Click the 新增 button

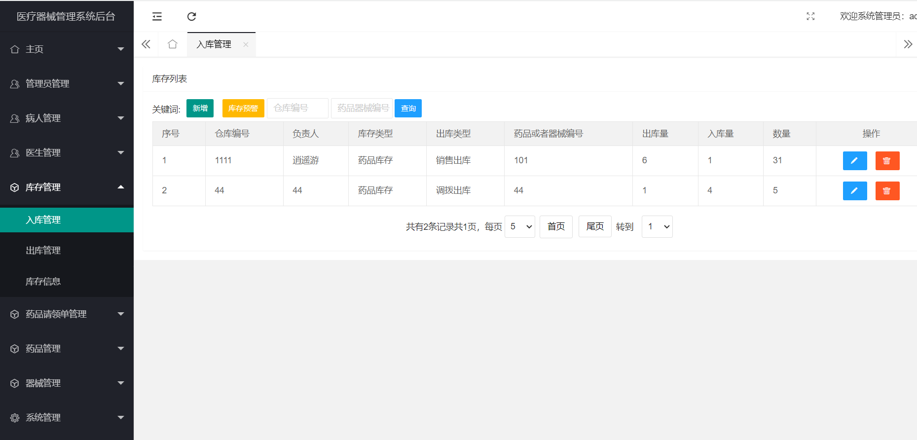click(x=200, y=108)
